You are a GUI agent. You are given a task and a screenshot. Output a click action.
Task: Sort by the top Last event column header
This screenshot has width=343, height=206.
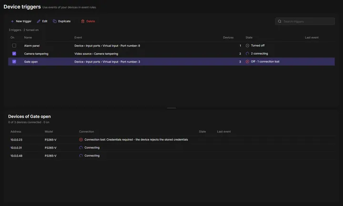point(312,38)
